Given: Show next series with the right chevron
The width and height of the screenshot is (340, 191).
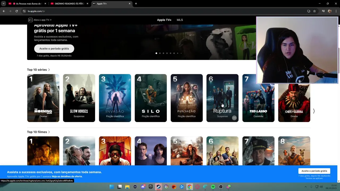Looking at the screenshot, I should tap(314, 111).
